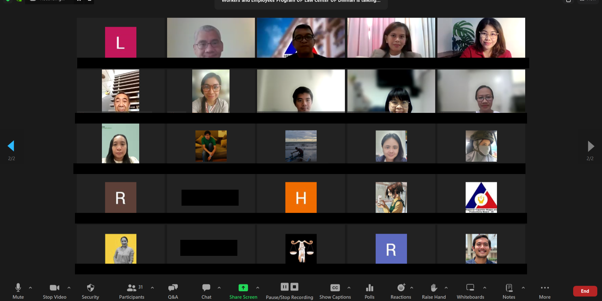Pause the recording

pyautogui.click(x=284, y=287)
